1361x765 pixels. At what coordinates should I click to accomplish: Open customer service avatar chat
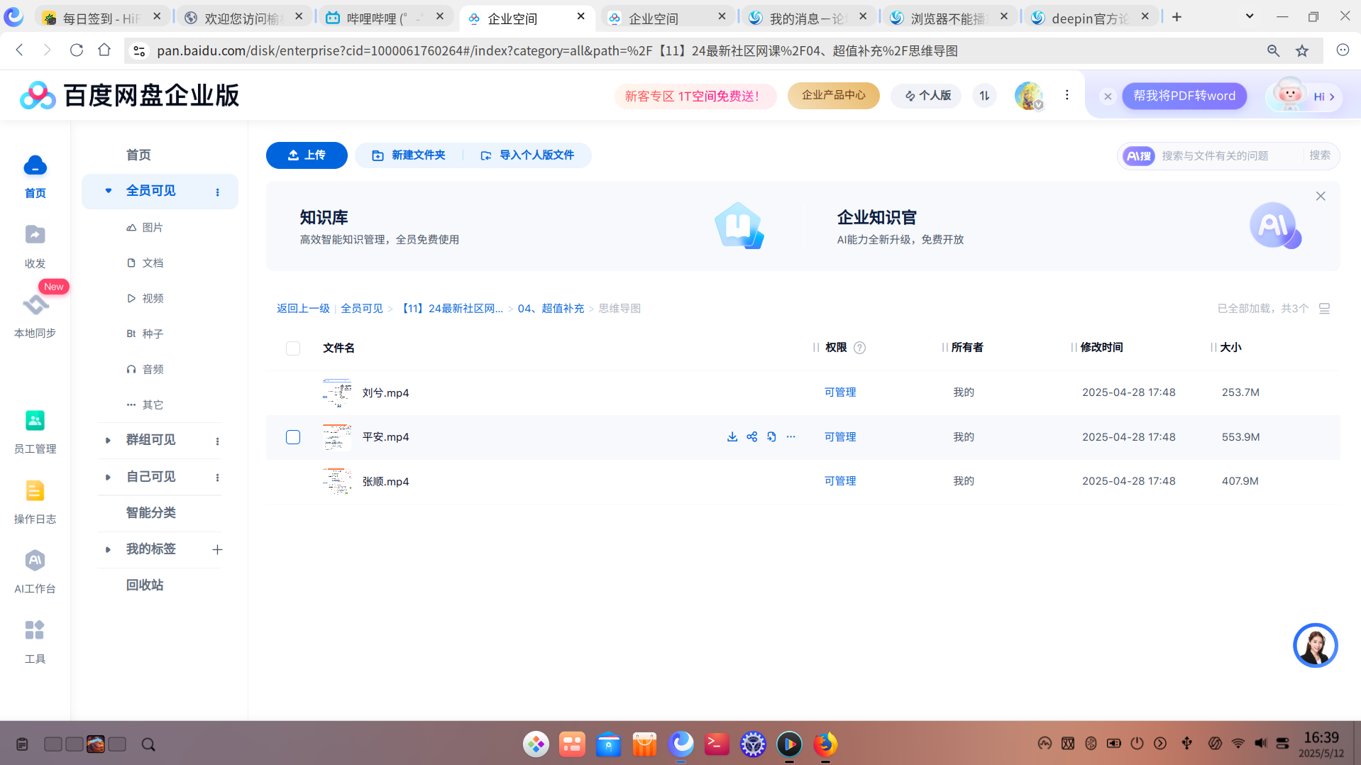pyautogui.click(x=1315, y=645)
